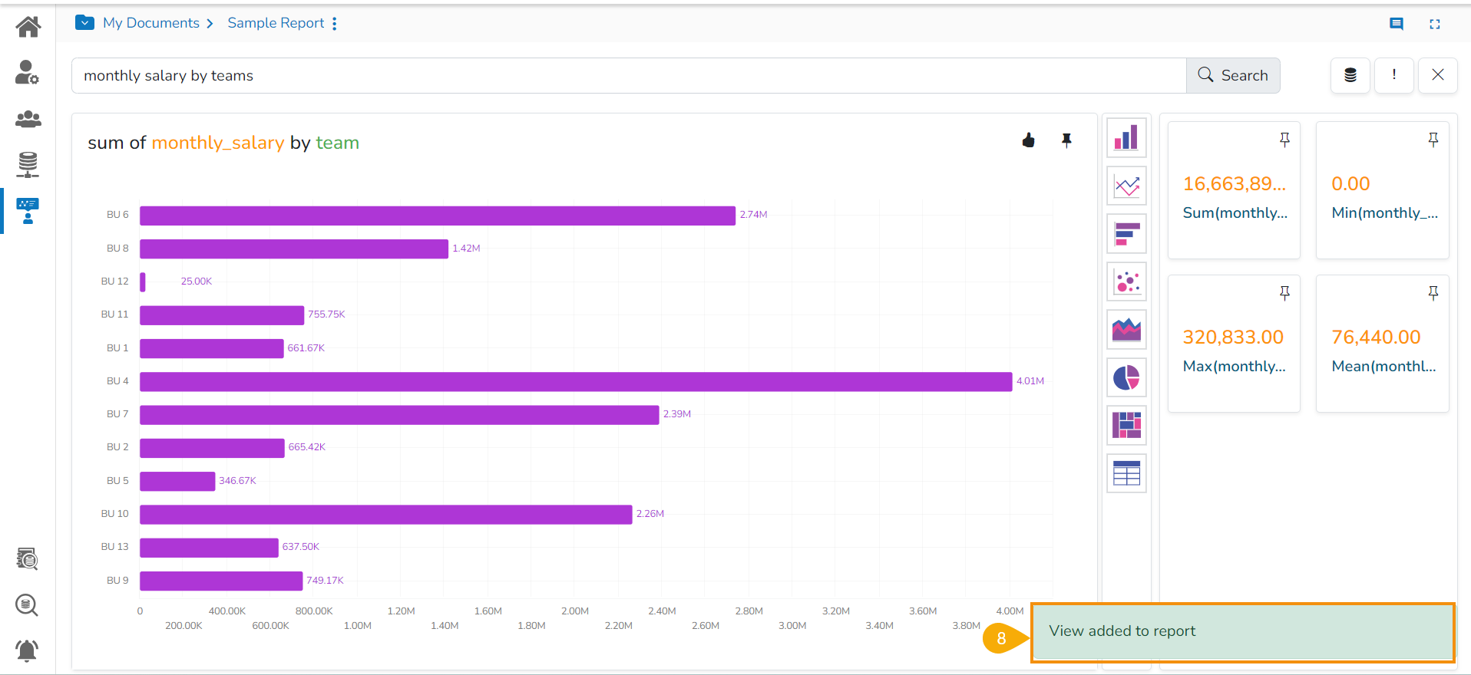This screenshot has height=675, width=1471.
Task: Select the line chart icon
Action: 1126,186
